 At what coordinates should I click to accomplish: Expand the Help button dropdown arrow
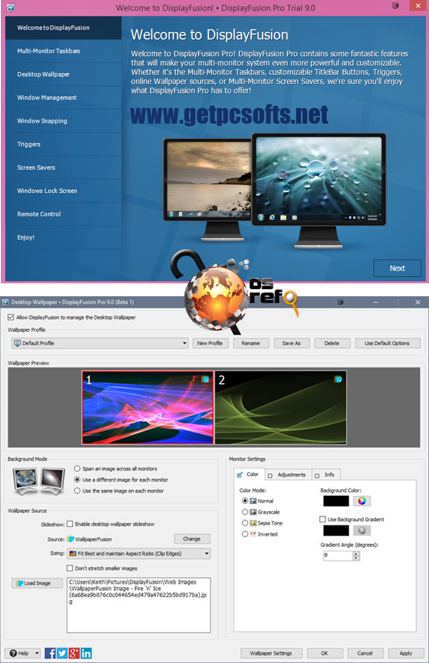[37, 653]
